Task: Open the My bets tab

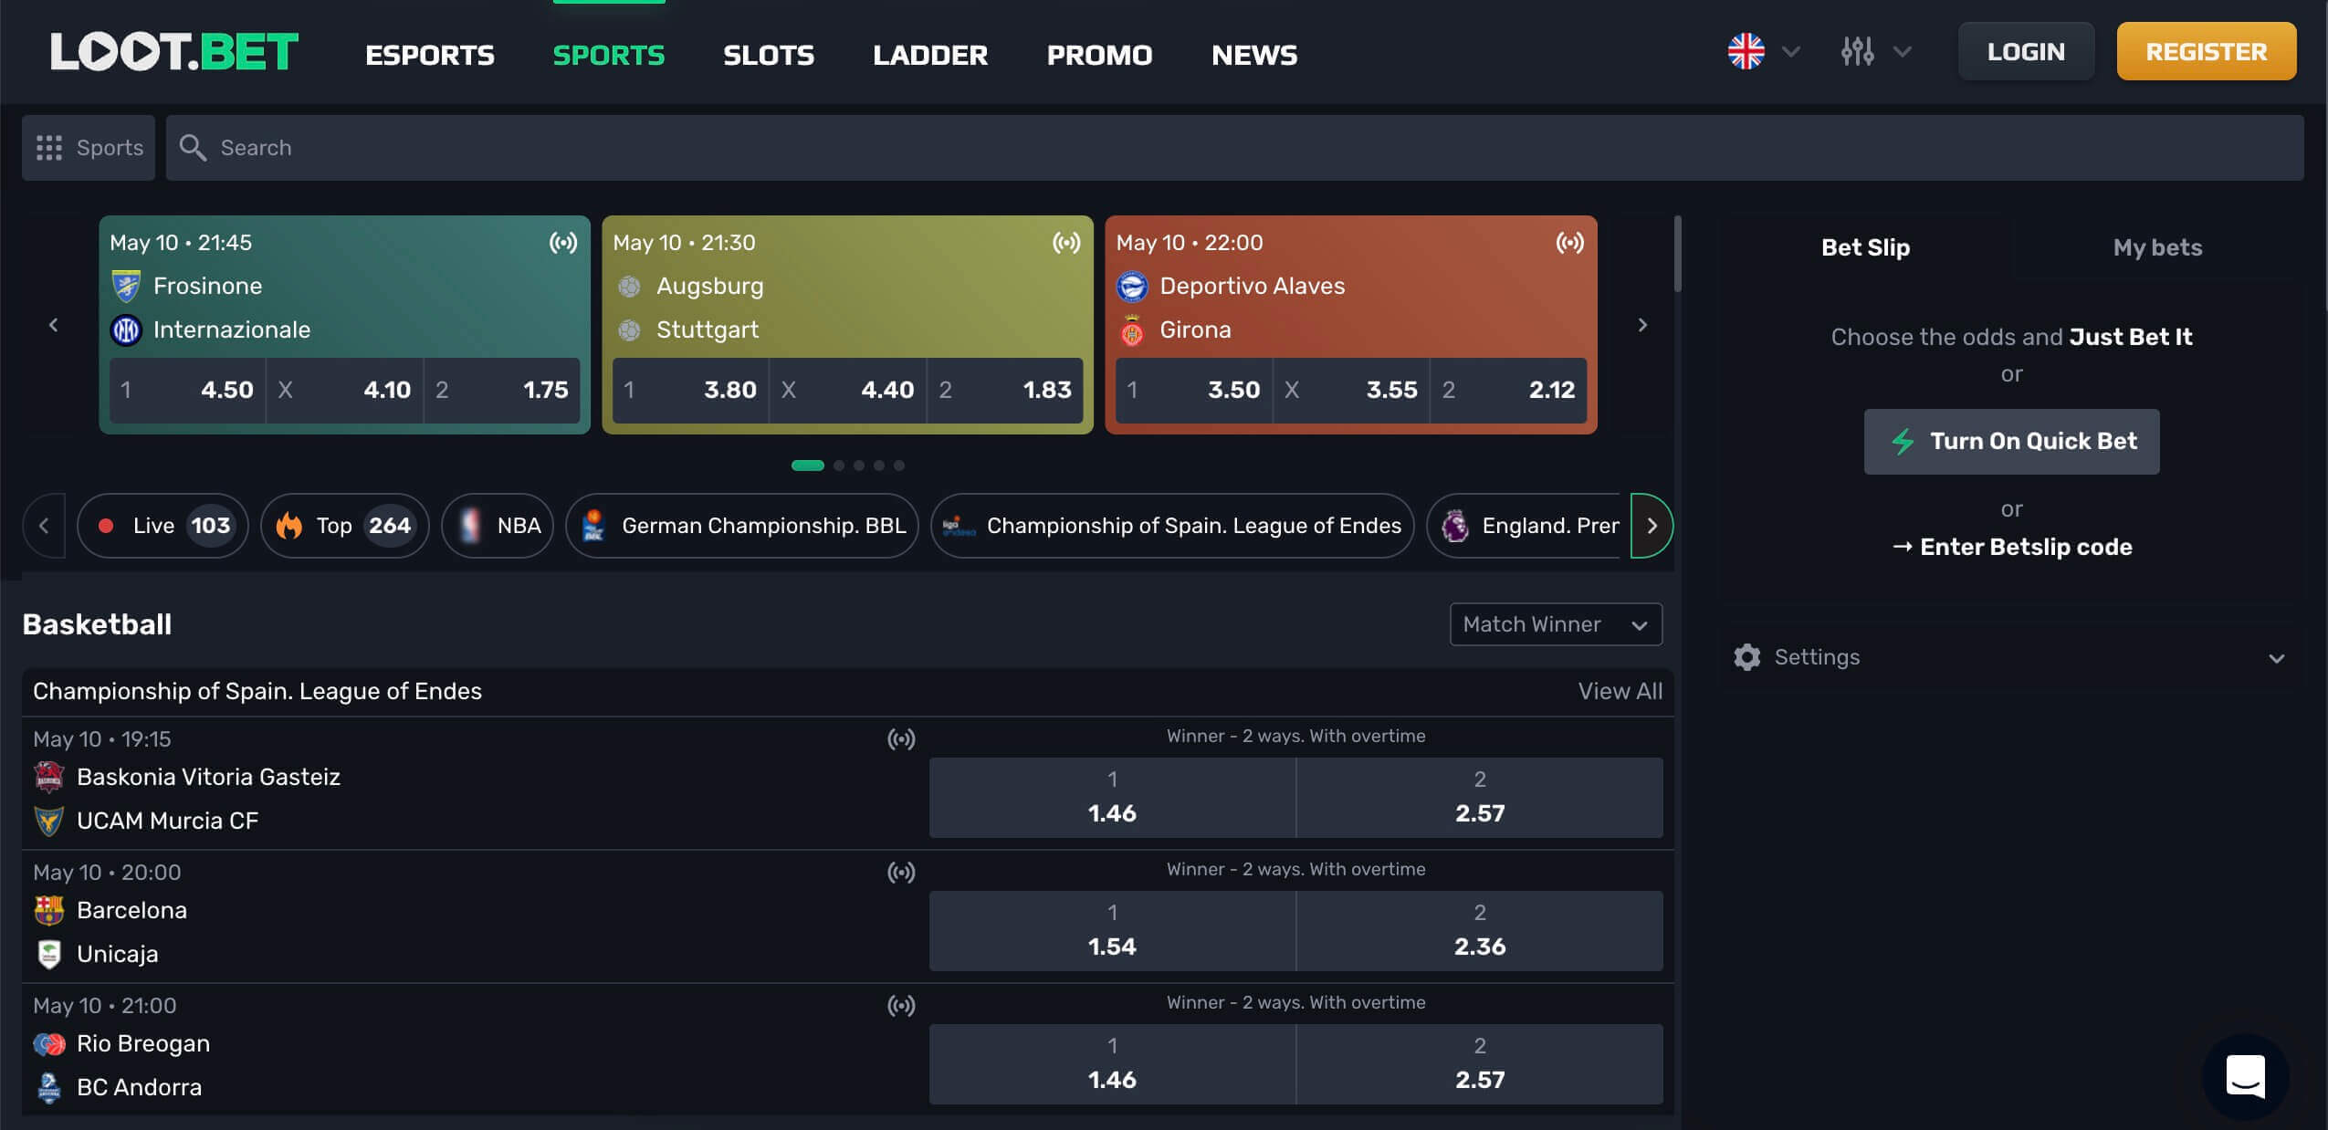Action: click(x=2156, y=247)
